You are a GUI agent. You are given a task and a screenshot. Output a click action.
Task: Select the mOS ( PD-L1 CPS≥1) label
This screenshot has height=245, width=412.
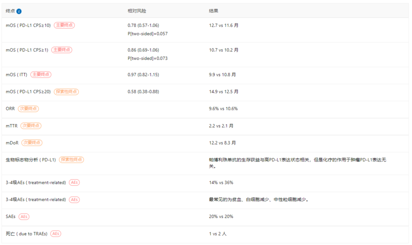coord(27,50)
